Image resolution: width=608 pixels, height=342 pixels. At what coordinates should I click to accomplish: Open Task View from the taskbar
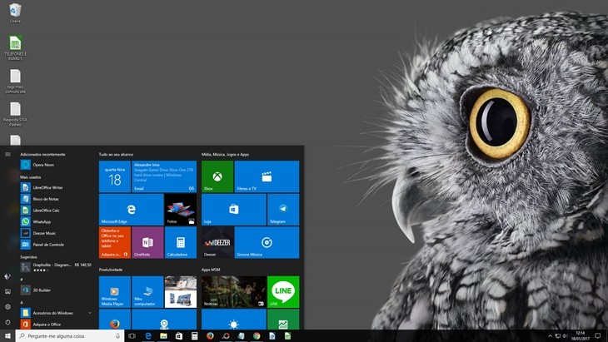tap(132, 336)
